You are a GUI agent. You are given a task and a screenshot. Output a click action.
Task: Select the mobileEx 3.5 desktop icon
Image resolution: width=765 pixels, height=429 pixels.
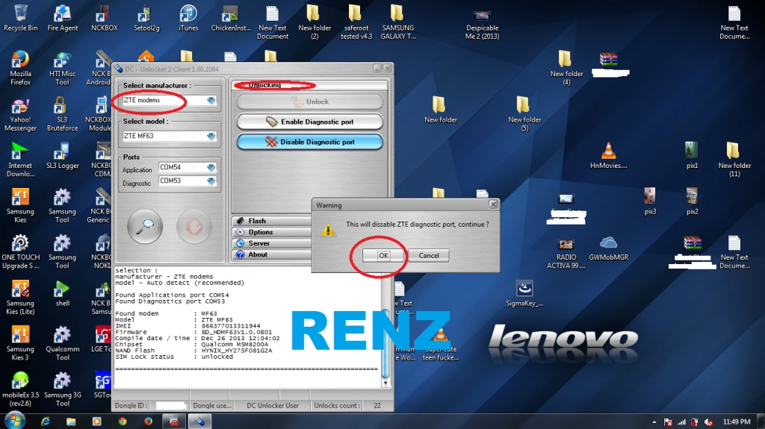tap(20, 389)
